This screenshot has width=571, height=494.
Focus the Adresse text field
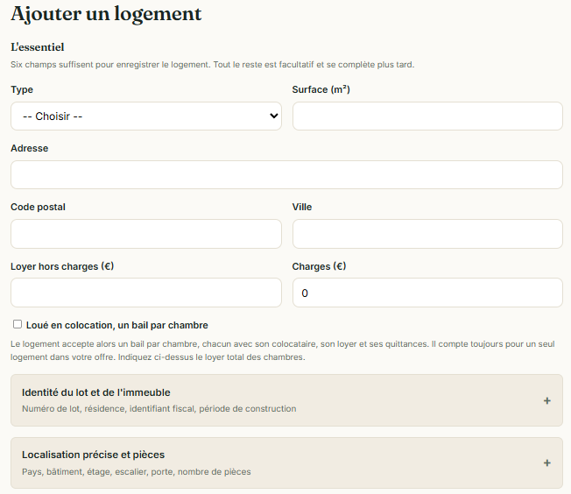286,175
